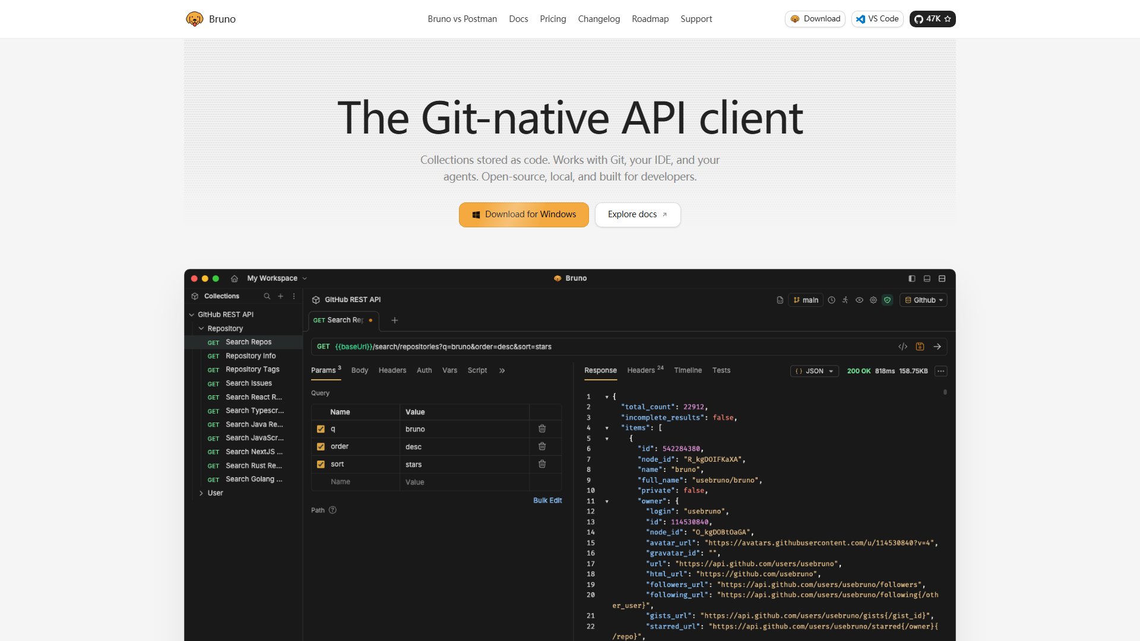Click the generate code icon in URL bar

pyautogui.click(x=903, y=347)
